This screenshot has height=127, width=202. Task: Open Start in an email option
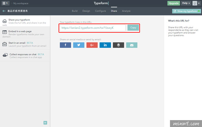pyautogui.click(x=25, y=44)
